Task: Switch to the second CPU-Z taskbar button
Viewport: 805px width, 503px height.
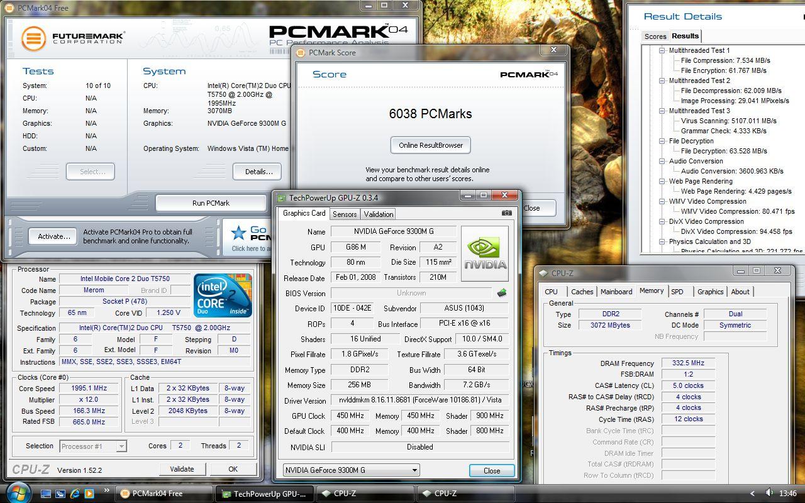Action: [465, 494]
